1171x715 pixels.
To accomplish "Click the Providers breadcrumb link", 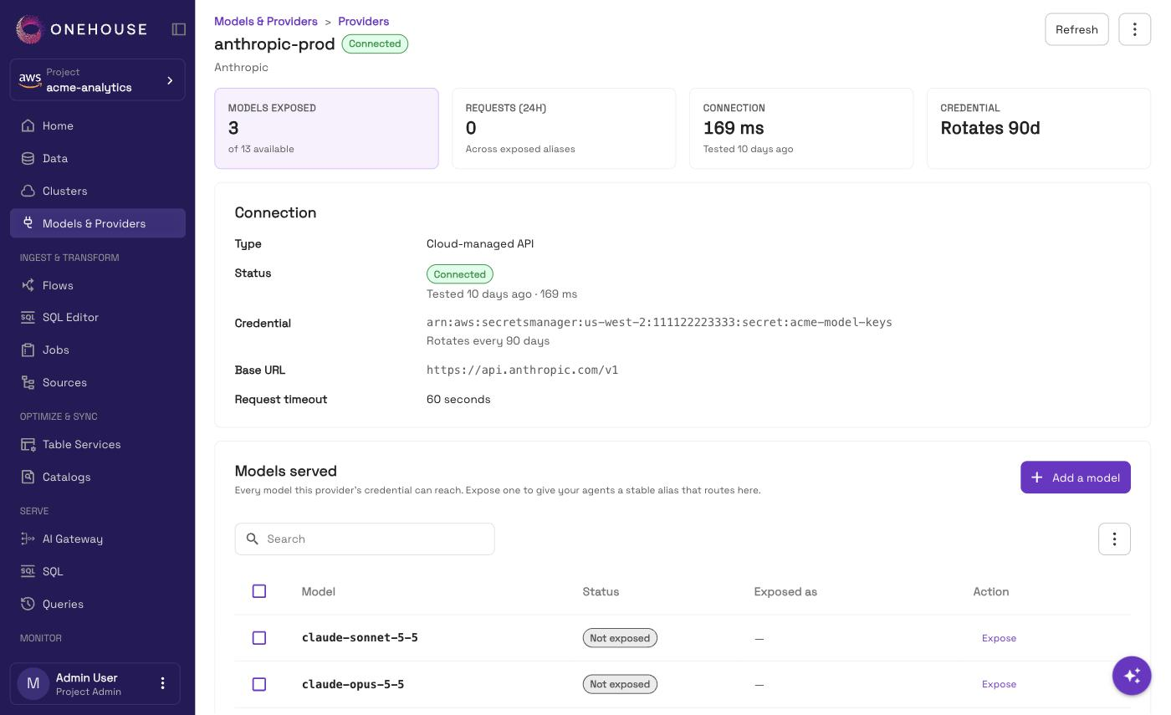I will click(363, 21).
